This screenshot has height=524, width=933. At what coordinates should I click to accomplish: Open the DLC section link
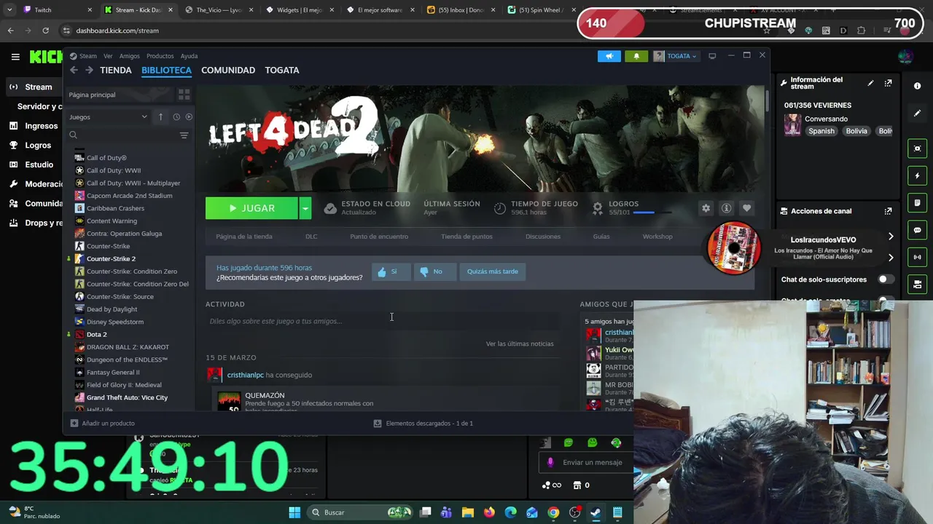pos(311,237)
